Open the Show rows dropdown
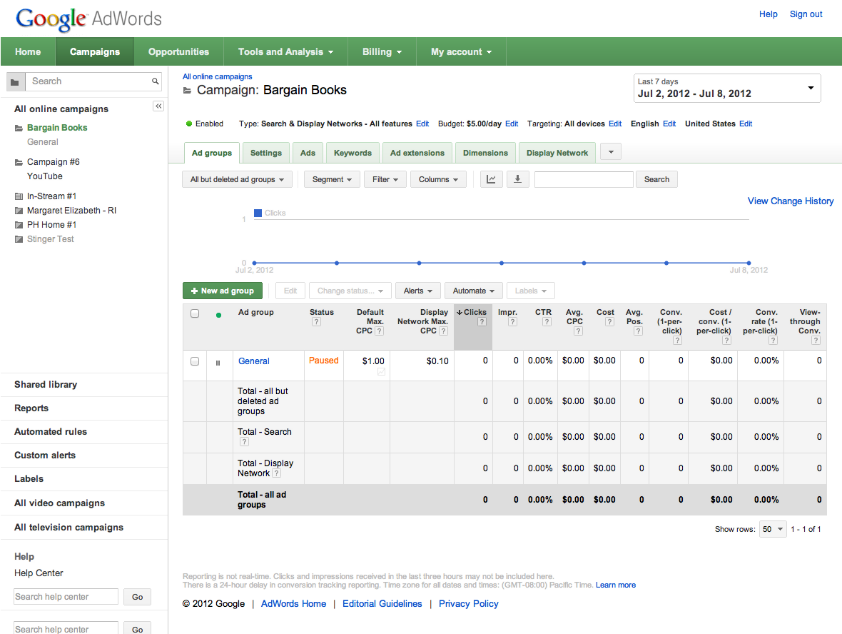This screenshot has width=842, height=634. [773, 529]
